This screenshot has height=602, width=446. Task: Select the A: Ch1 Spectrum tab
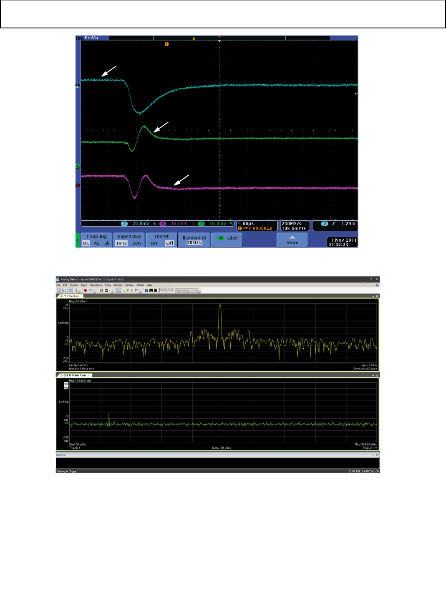70,296
